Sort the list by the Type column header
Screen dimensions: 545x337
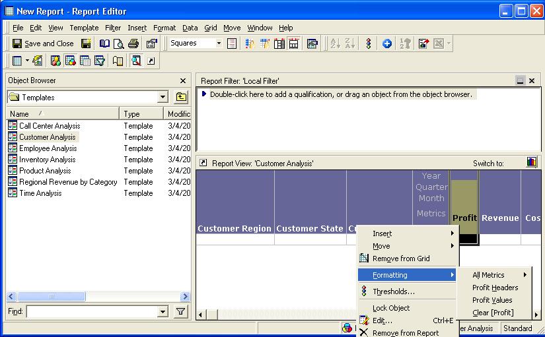[x=141, y=114]
